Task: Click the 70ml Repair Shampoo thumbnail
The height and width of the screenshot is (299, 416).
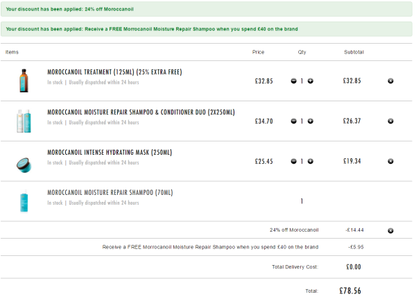Action: coord(24,201)
